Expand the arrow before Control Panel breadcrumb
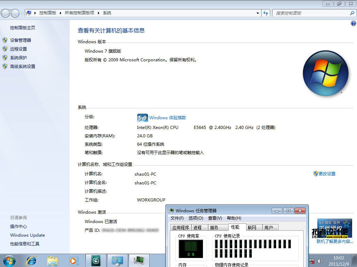Image resolution: width=357 pixels, height=267 pixels. coord(35,13)
